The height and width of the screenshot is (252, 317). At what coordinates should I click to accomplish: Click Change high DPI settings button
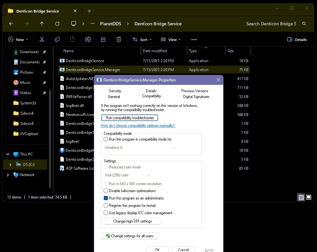pos(133,221)
